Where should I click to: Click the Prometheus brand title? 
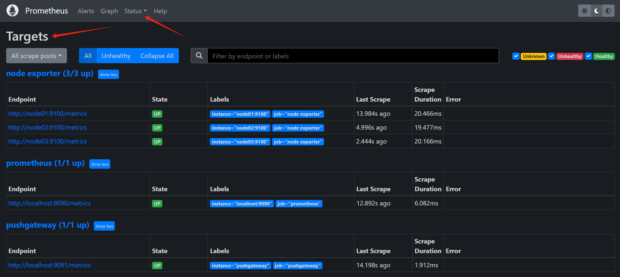[x=47, y=11]
